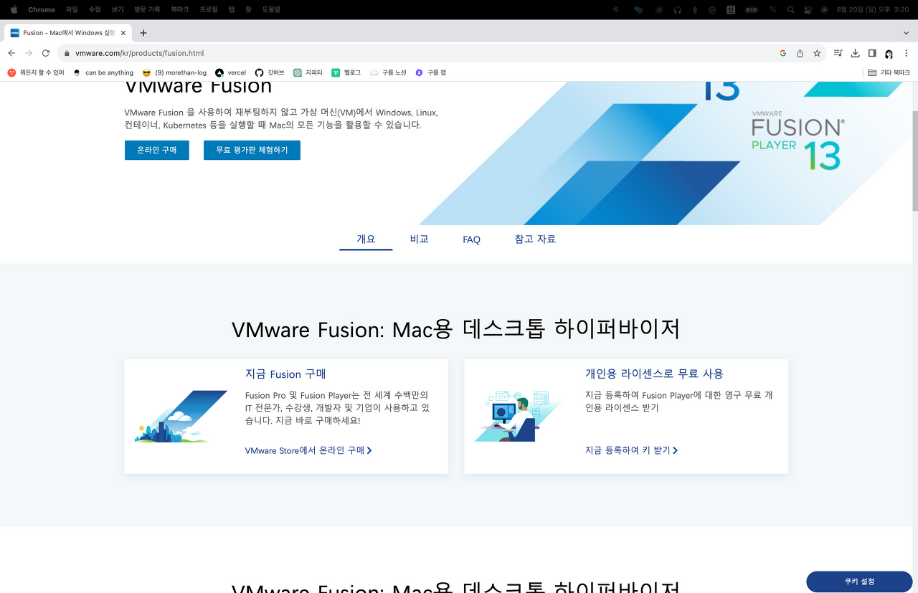Open a new tab with the plus icon
The height and width of the screenshot is (593, 918).
point(143,33)
